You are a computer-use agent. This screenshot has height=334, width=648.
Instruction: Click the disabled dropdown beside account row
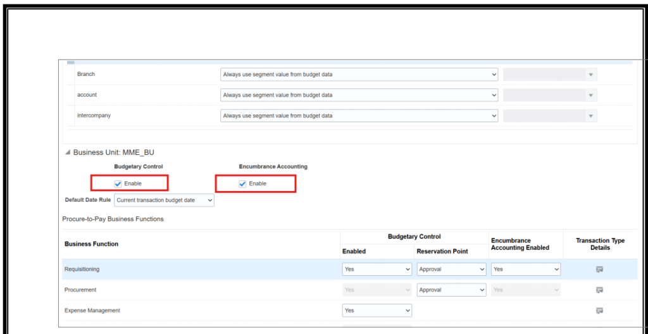[x=549, y=96]
